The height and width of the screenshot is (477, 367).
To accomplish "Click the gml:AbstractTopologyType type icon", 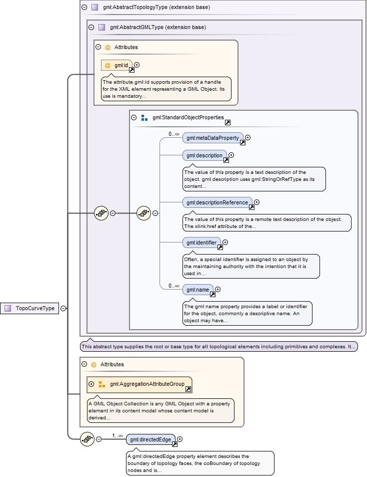I will click(95, 7).
